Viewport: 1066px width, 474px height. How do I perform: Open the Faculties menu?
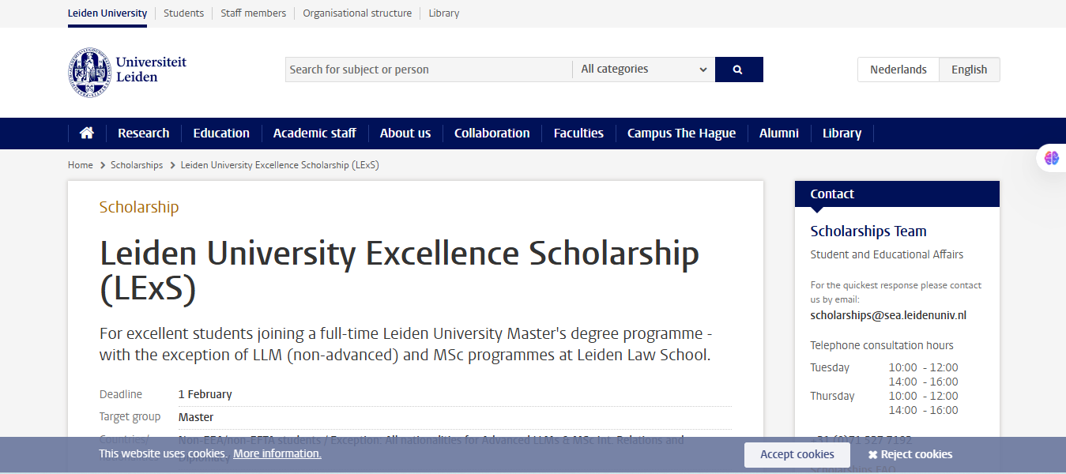578,133
